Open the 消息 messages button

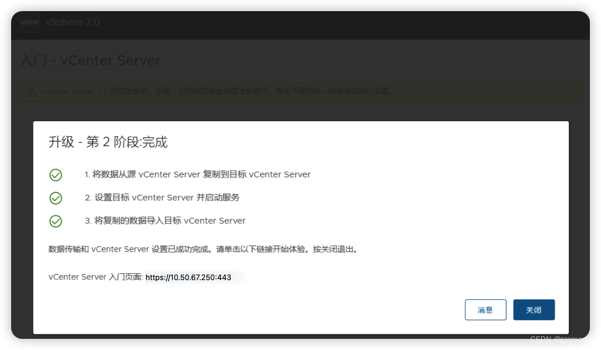485,310
